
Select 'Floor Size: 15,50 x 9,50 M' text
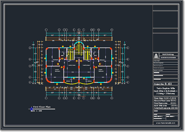coord(165,98)
